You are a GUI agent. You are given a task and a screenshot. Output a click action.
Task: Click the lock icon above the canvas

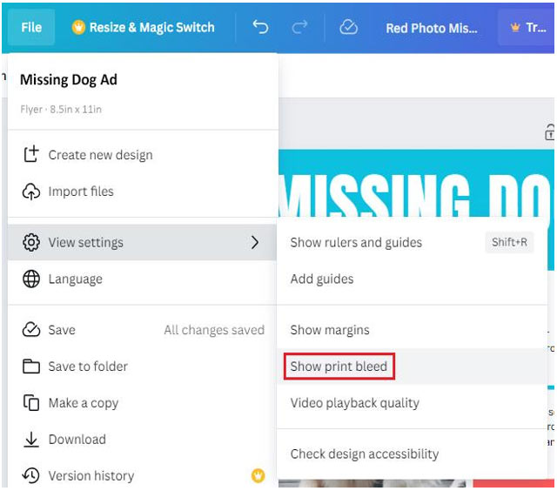[x=550, y=132]
